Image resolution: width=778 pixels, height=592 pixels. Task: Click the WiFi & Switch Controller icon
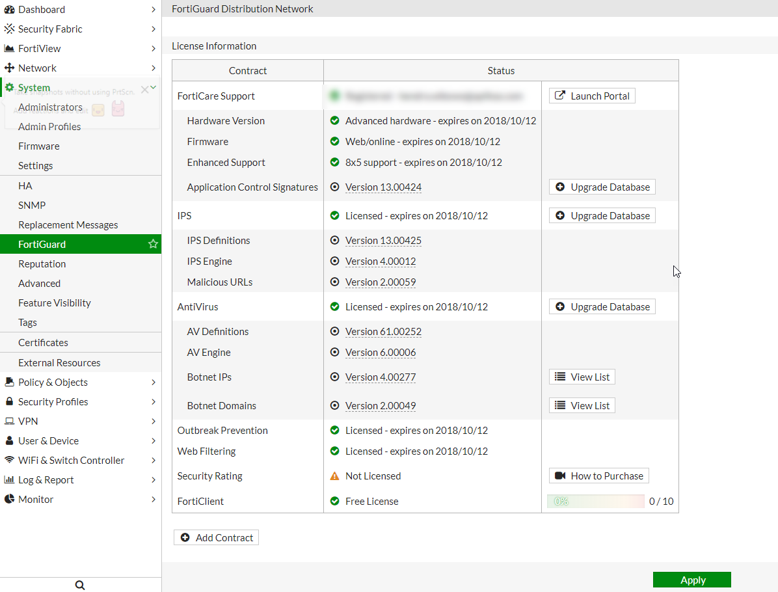pos(9,459)
